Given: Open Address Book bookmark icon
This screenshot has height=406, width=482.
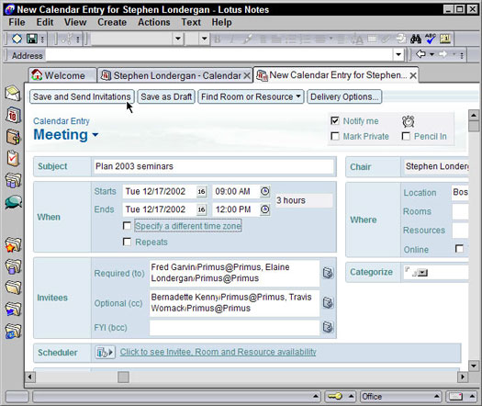Looking at the screenshot, I should (x=13, y=137).
